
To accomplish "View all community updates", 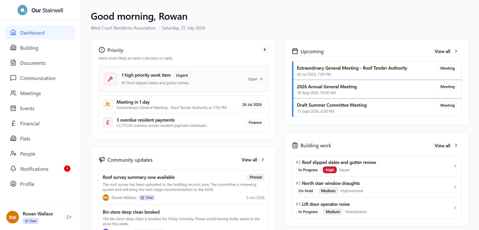I will [x=253, y=160].
